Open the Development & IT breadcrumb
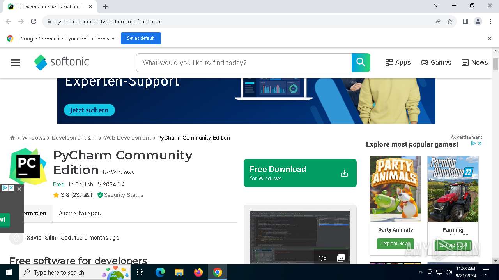This screenshot has height=280, width=499. (x=74, y=138)
